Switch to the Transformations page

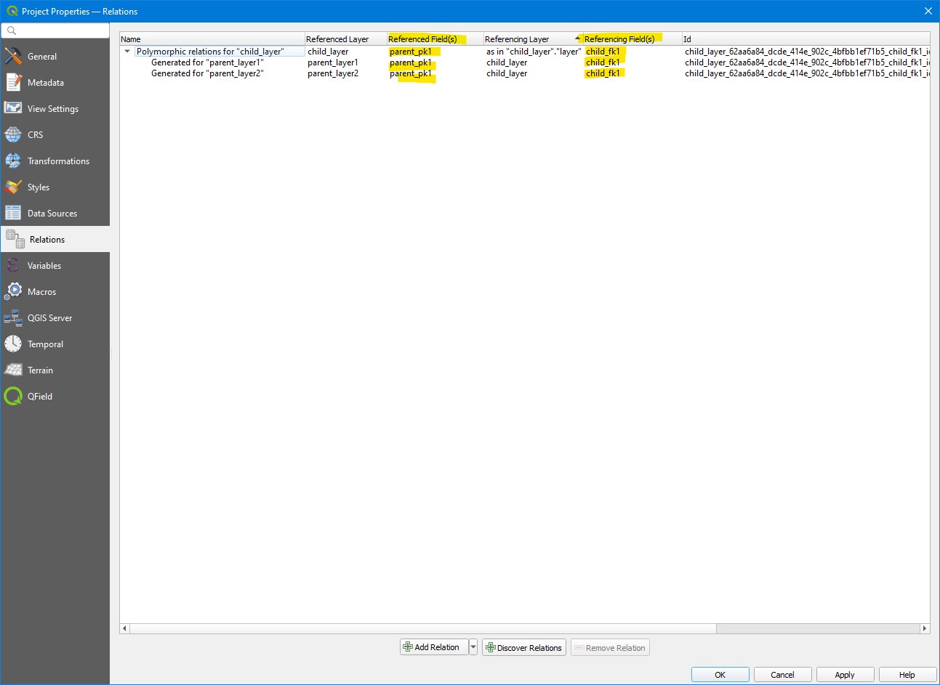pos(58,161)
